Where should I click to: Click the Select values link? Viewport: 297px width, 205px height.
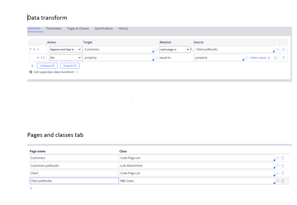tap(258, 58)
